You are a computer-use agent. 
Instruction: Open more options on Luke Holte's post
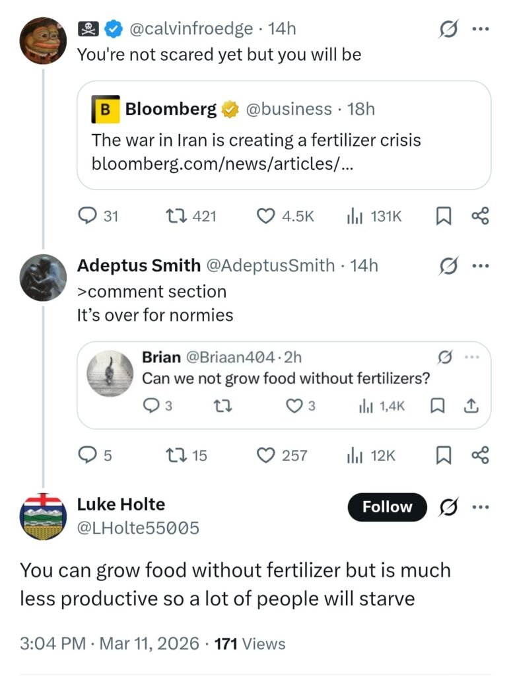pyautogui.click(x=481, y=507)
